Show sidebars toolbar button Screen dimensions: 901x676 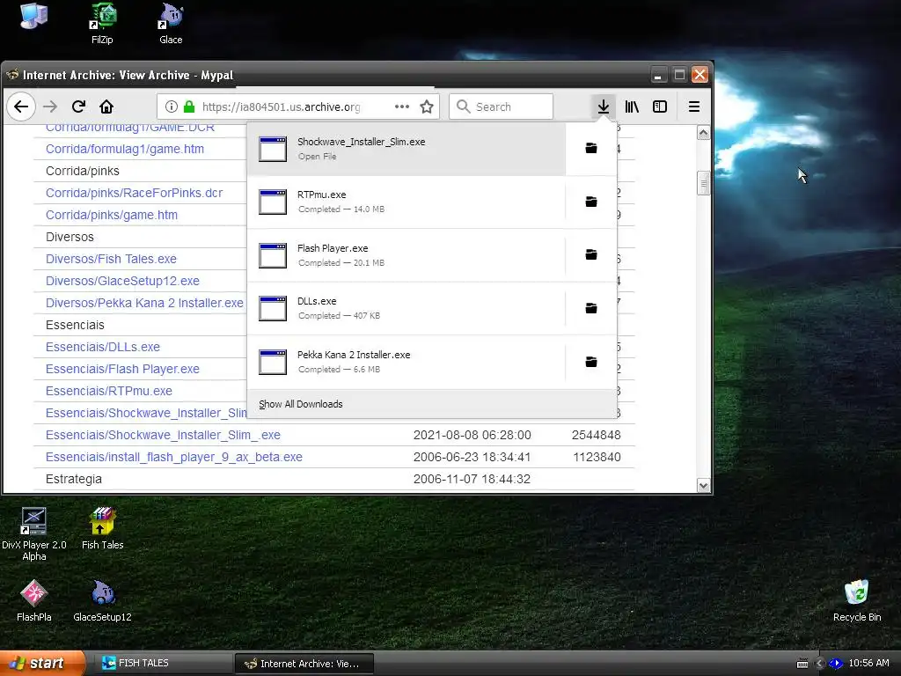tap(660, 107)
